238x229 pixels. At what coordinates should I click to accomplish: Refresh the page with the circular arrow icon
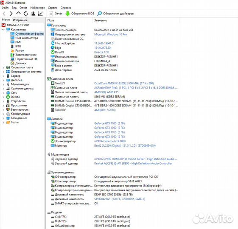point(25,14)
